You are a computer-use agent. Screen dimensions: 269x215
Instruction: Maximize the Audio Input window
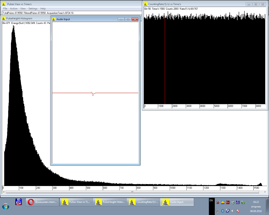(128, 19)
